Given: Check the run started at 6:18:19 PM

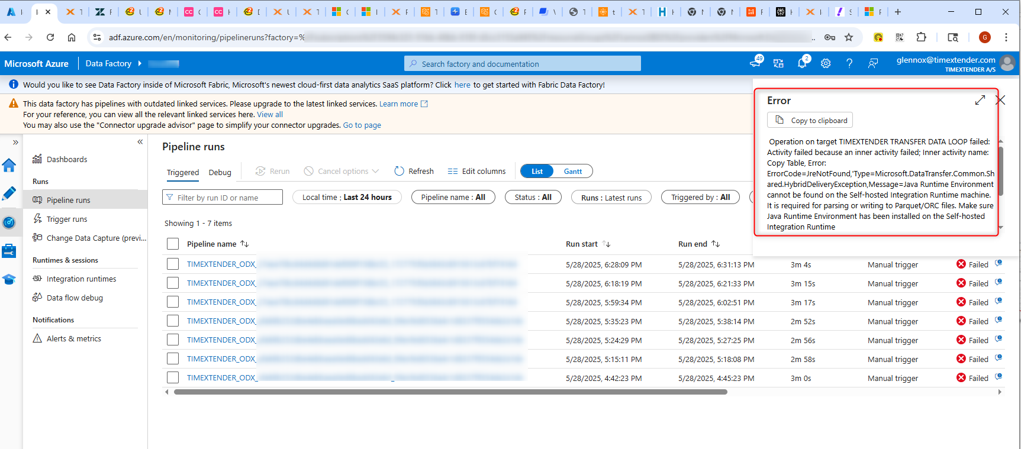Looking at the screenshot, I should pos(173,283).
